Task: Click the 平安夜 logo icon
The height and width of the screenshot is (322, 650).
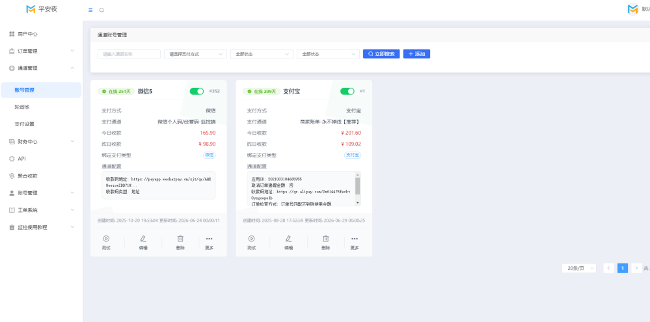Action: point(31,9)
